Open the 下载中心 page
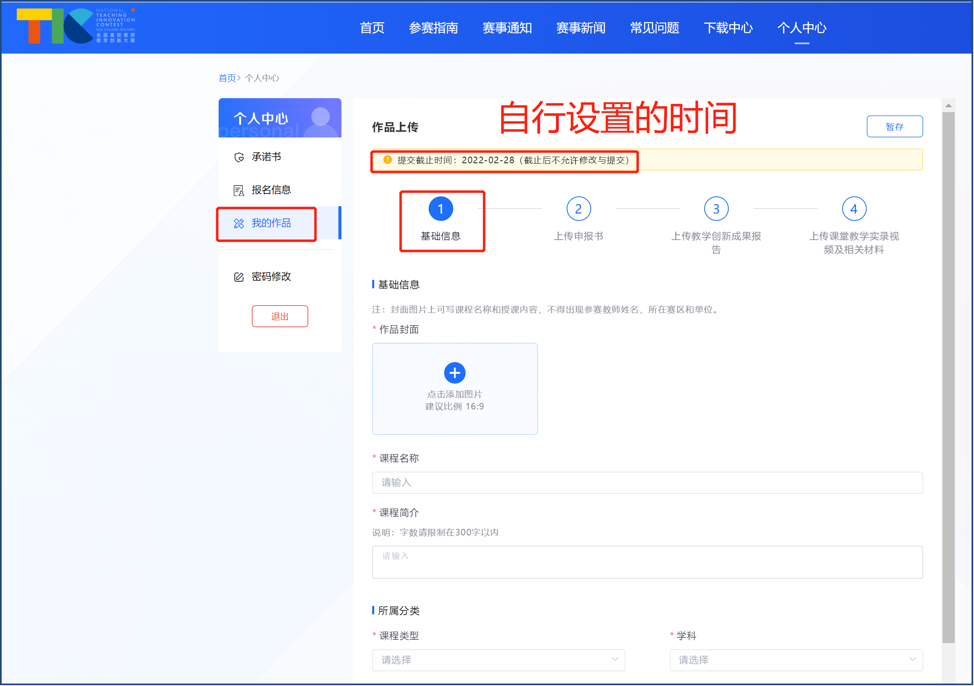The height and width of the screenshot is (686, 974). [728, 28]
